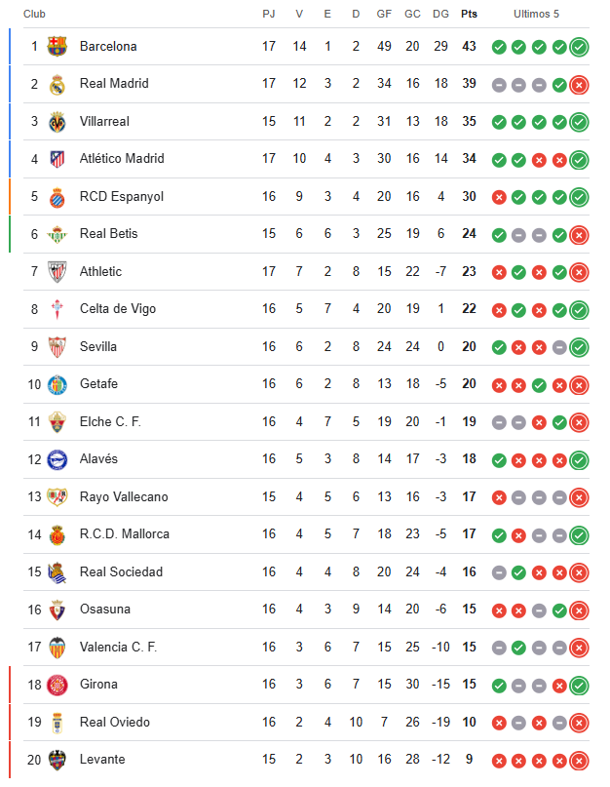Click Real Madrid's latest circled loss result
This screenshot has width=610, height=787.
coord(580,84)
